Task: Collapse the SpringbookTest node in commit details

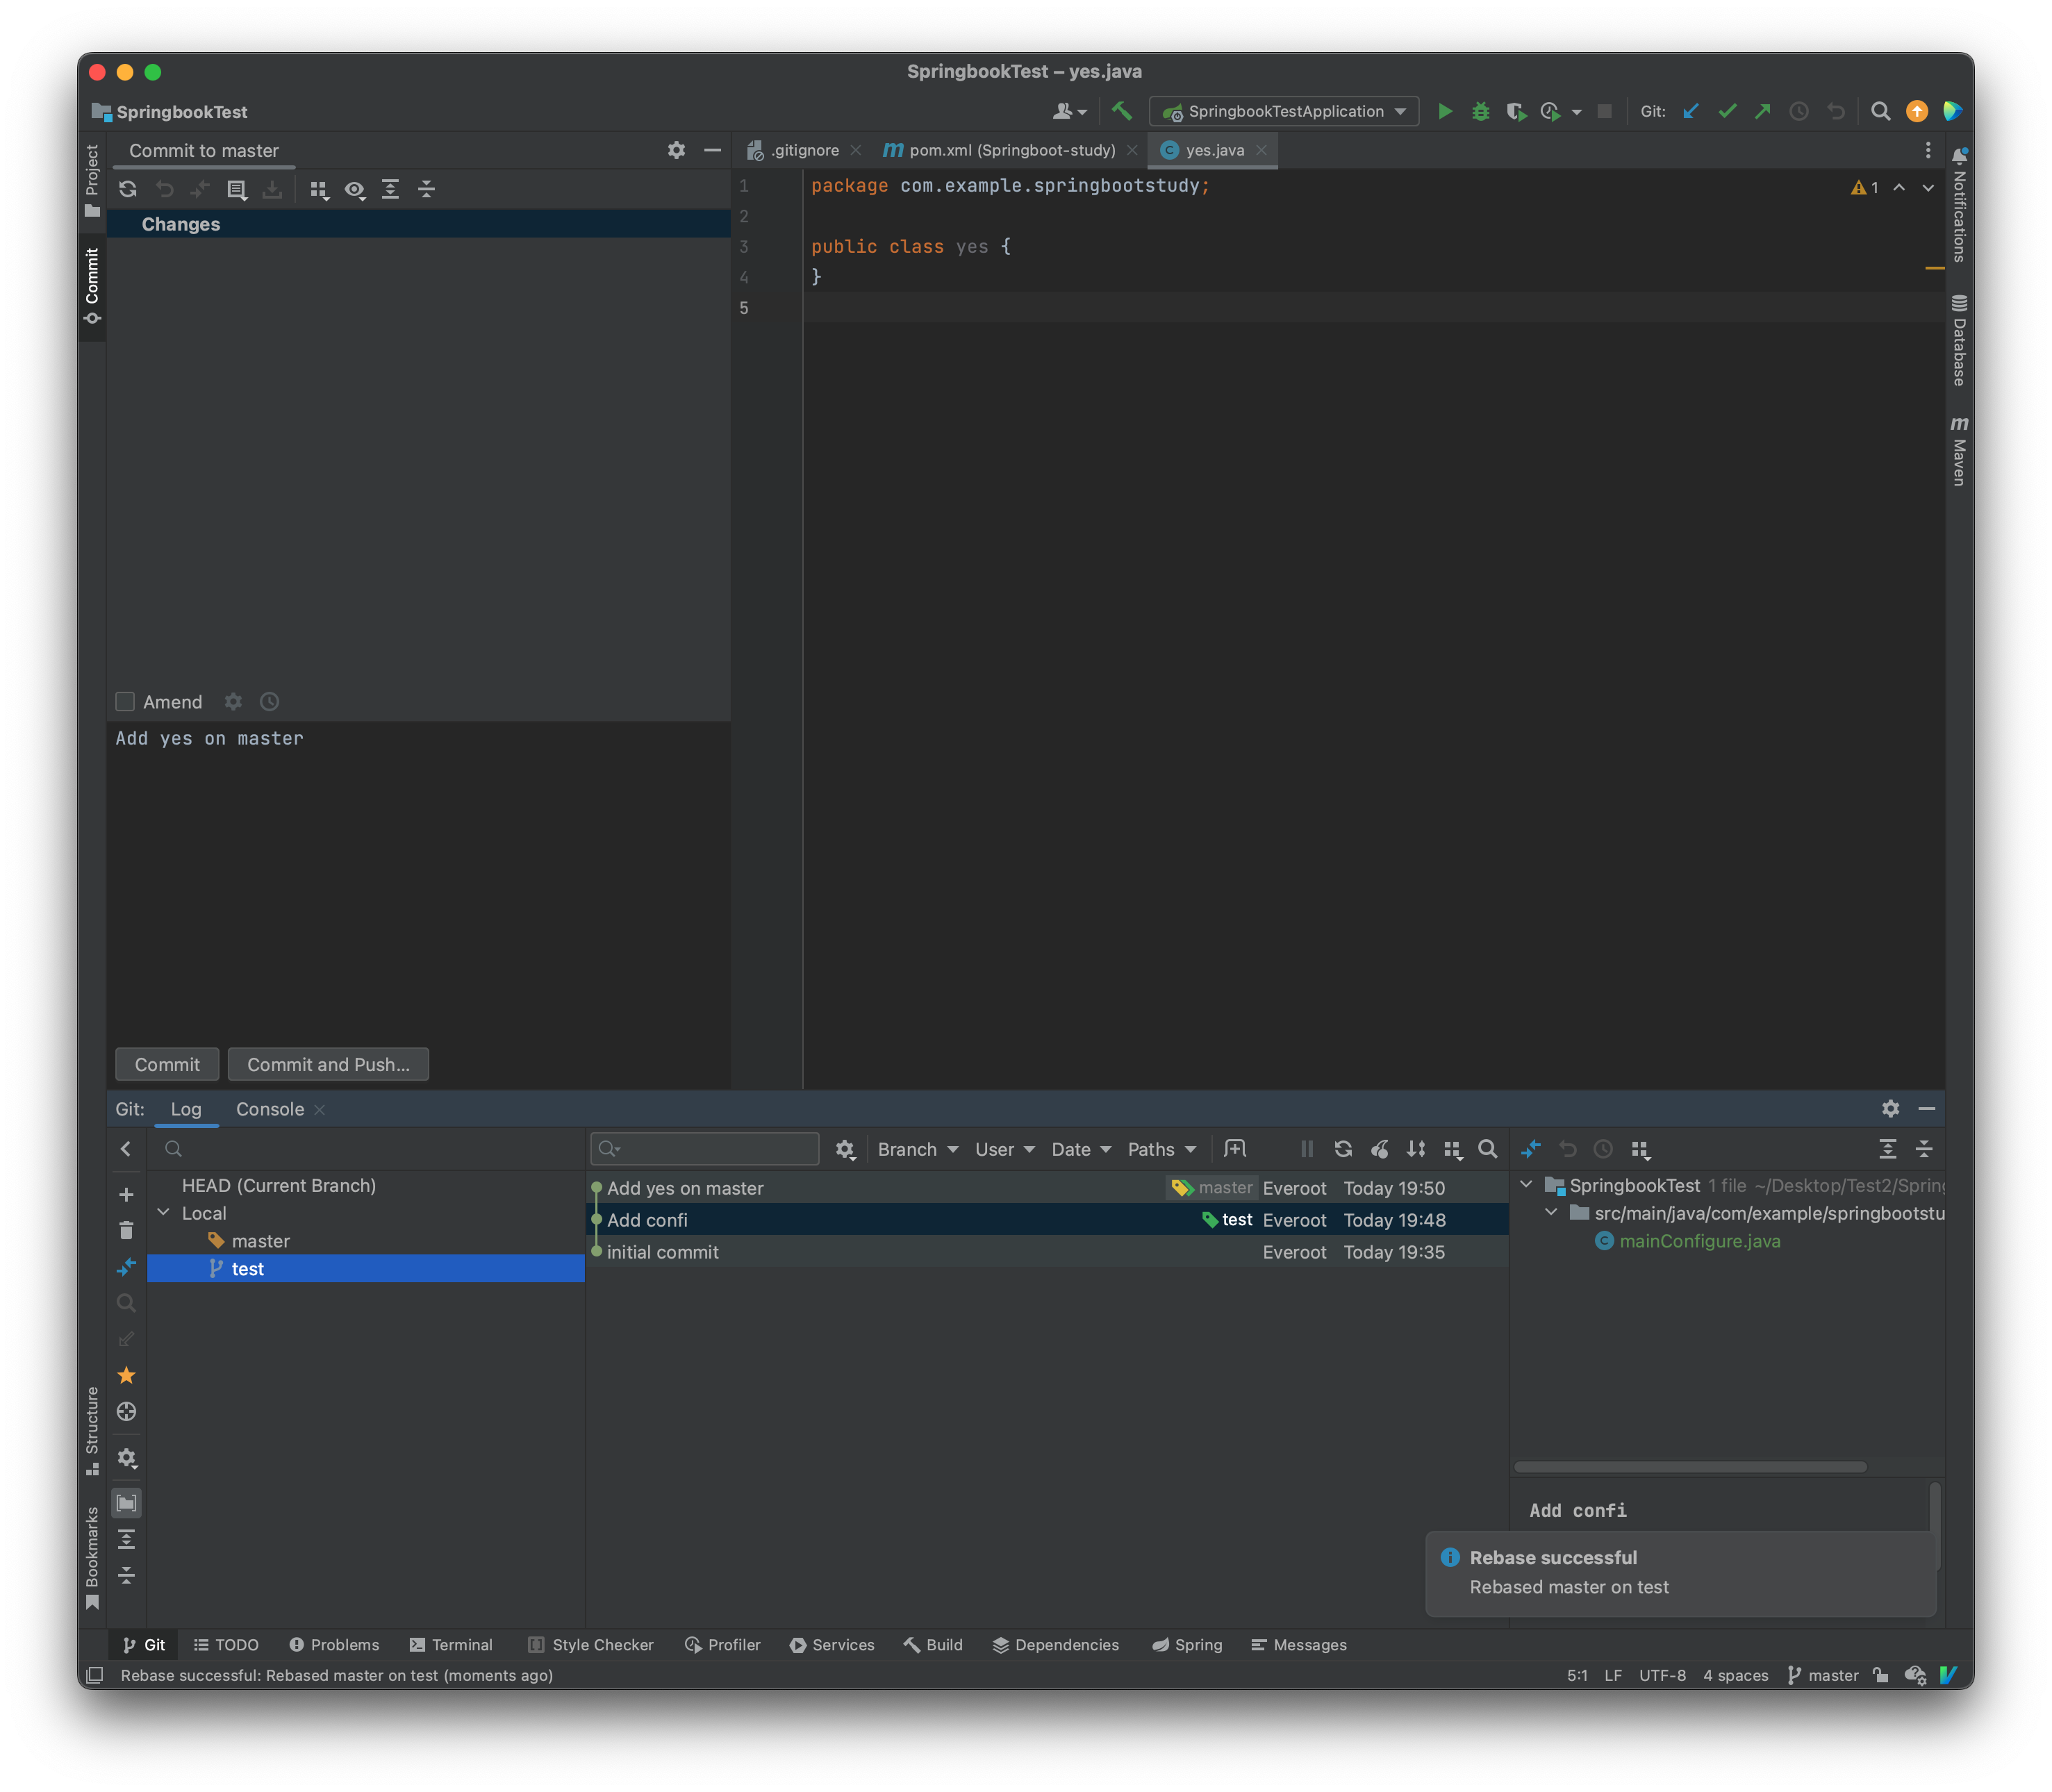Action: (1527, 1185)
